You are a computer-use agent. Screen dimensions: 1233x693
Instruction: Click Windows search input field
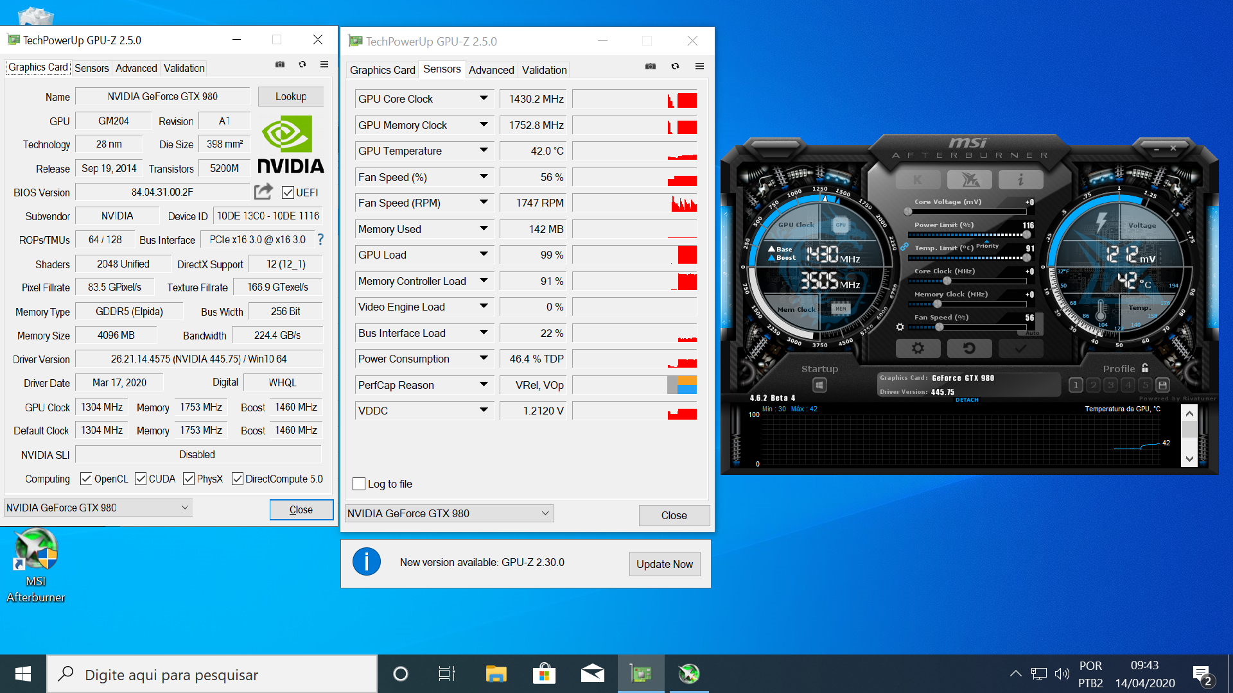coord(212,674)
